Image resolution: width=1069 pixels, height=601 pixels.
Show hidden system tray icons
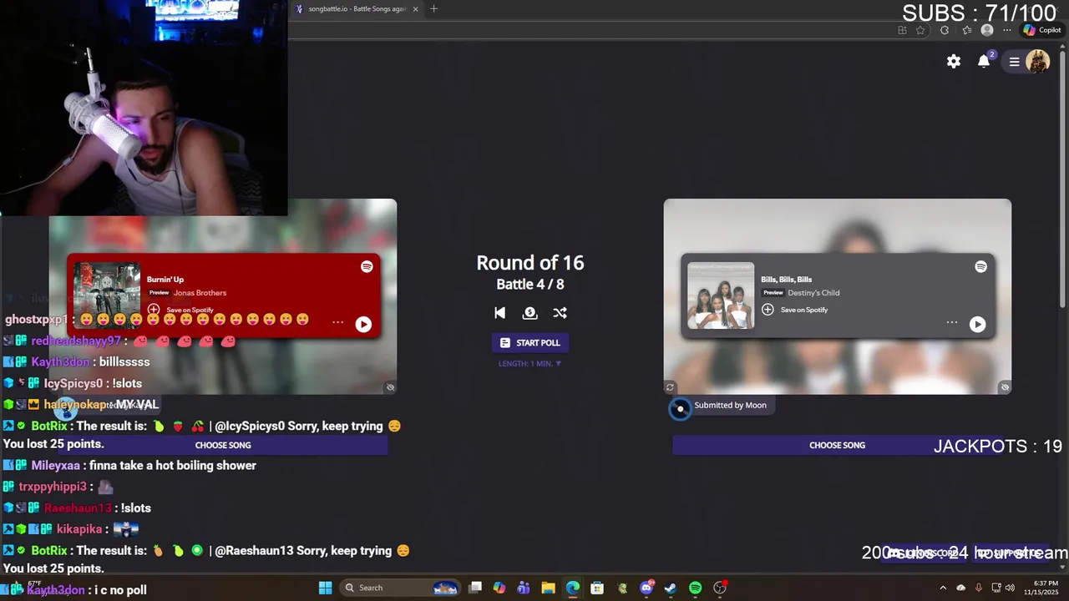coord(943,588)
